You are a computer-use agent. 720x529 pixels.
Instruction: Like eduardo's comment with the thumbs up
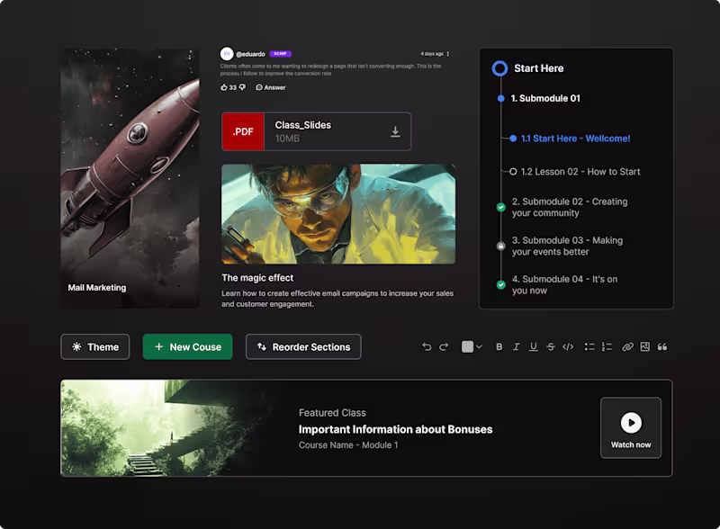coord(224,87)
